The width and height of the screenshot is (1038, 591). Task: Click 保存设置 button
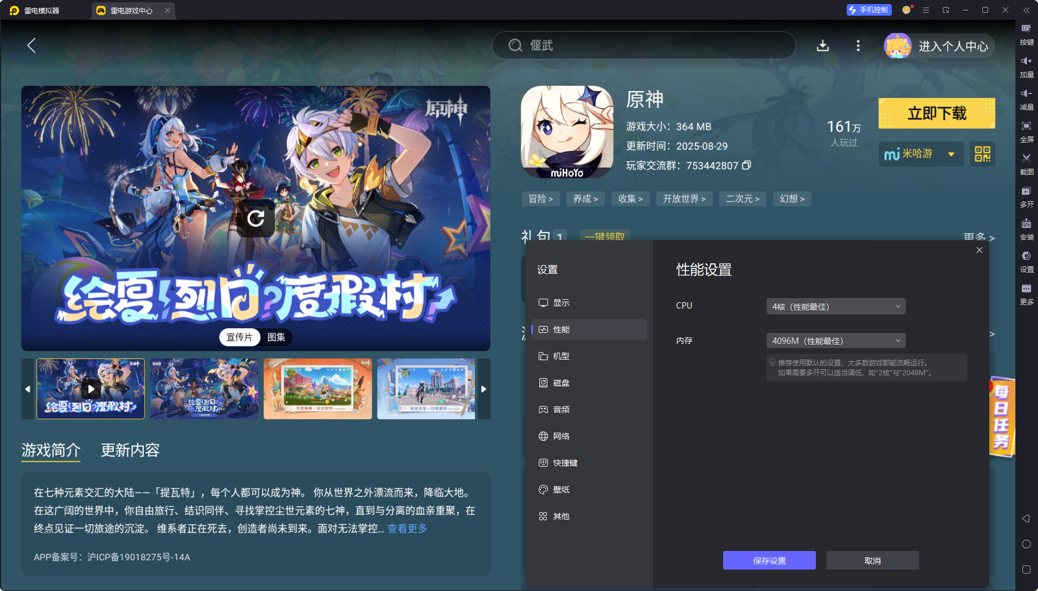tap(769, 560)
